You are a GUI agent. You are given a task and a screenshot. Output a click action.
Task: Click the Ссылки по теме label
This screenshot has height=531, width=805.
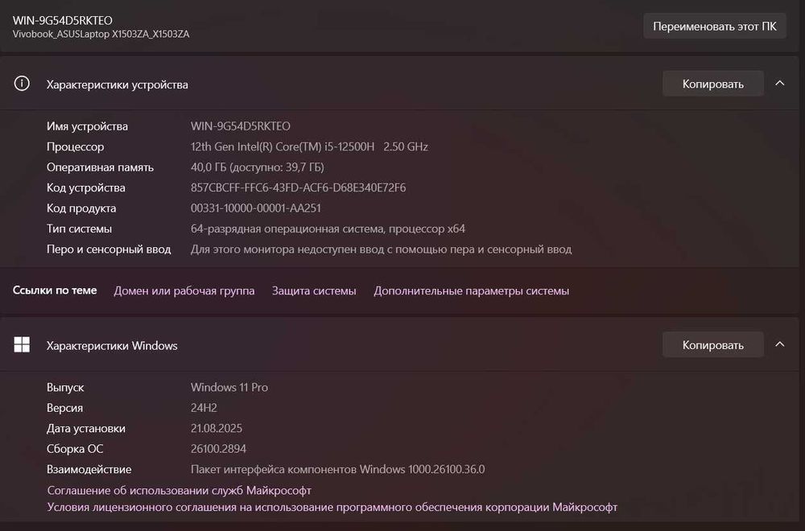pos(55,290)
